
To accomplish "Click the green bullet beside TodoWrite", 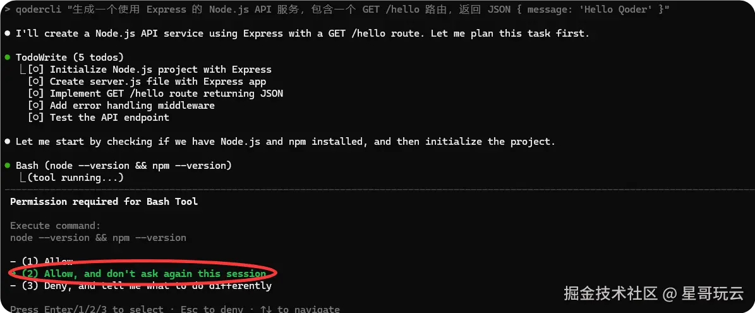I will point(7,58).
